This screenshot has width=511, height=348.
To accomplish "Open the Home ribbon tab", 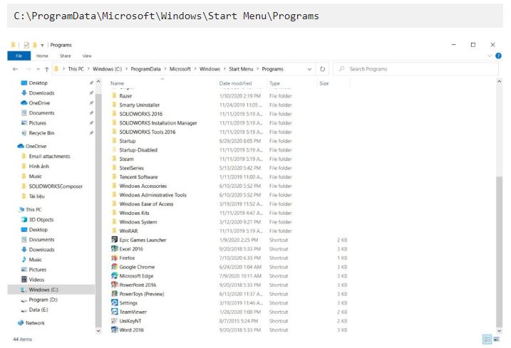I will tap(42, 56).
